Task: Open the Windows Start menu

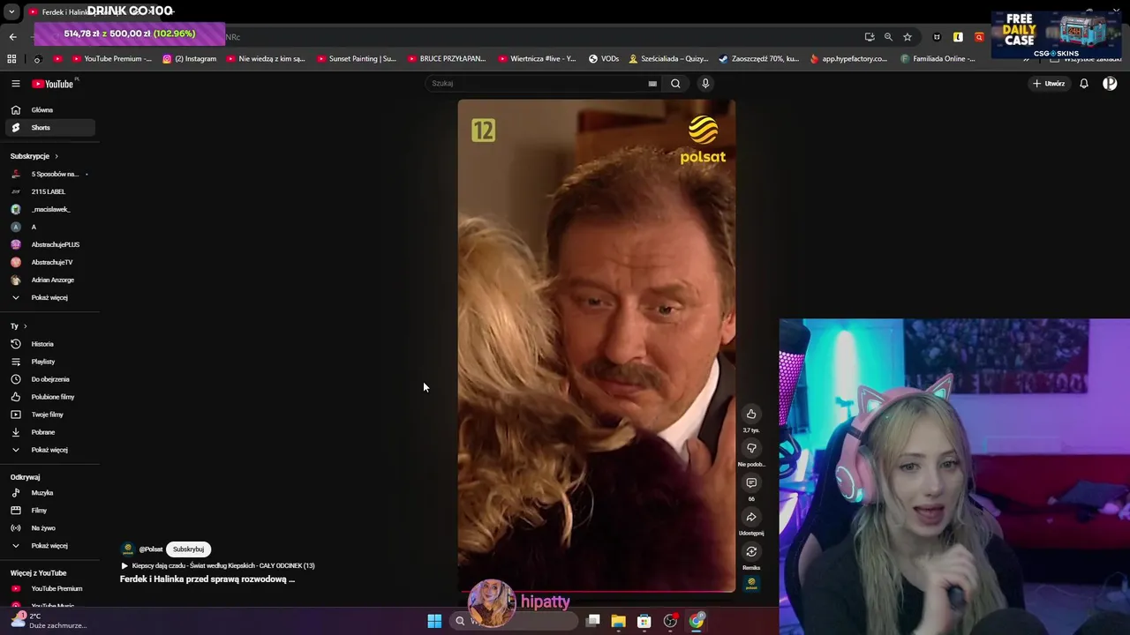Action: (434, 621)
